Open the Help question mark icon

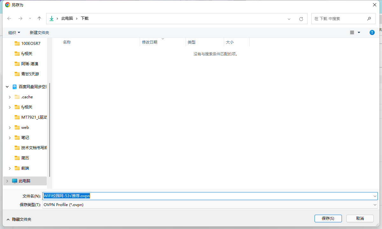click(372, 32)
